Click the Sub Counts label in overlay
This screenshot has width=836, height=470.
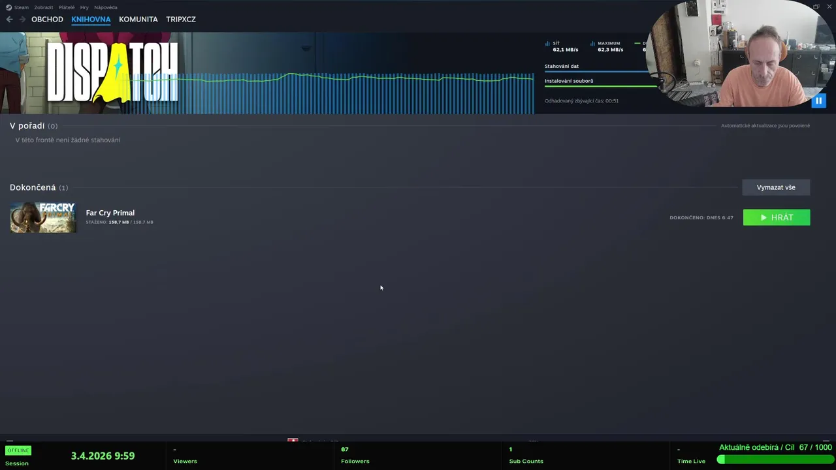526,461
